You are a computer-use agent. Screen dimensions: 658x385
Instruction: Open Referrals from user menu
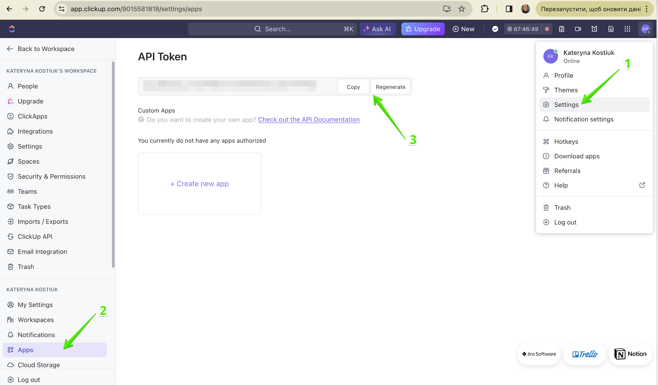[594, 171]
